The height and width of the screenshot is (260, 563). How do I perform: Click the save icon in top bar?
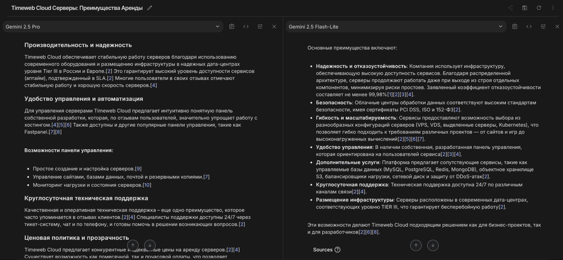pyautogui.click(x=524, y=8)
